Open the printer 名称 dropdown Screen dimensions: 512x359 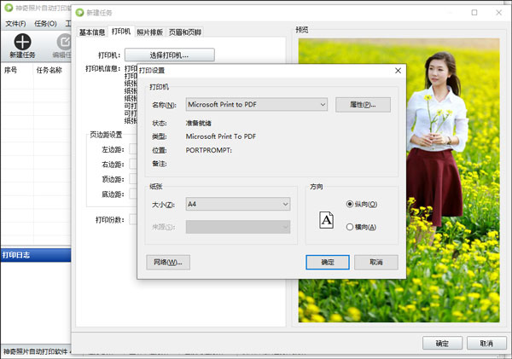(257, 104)
